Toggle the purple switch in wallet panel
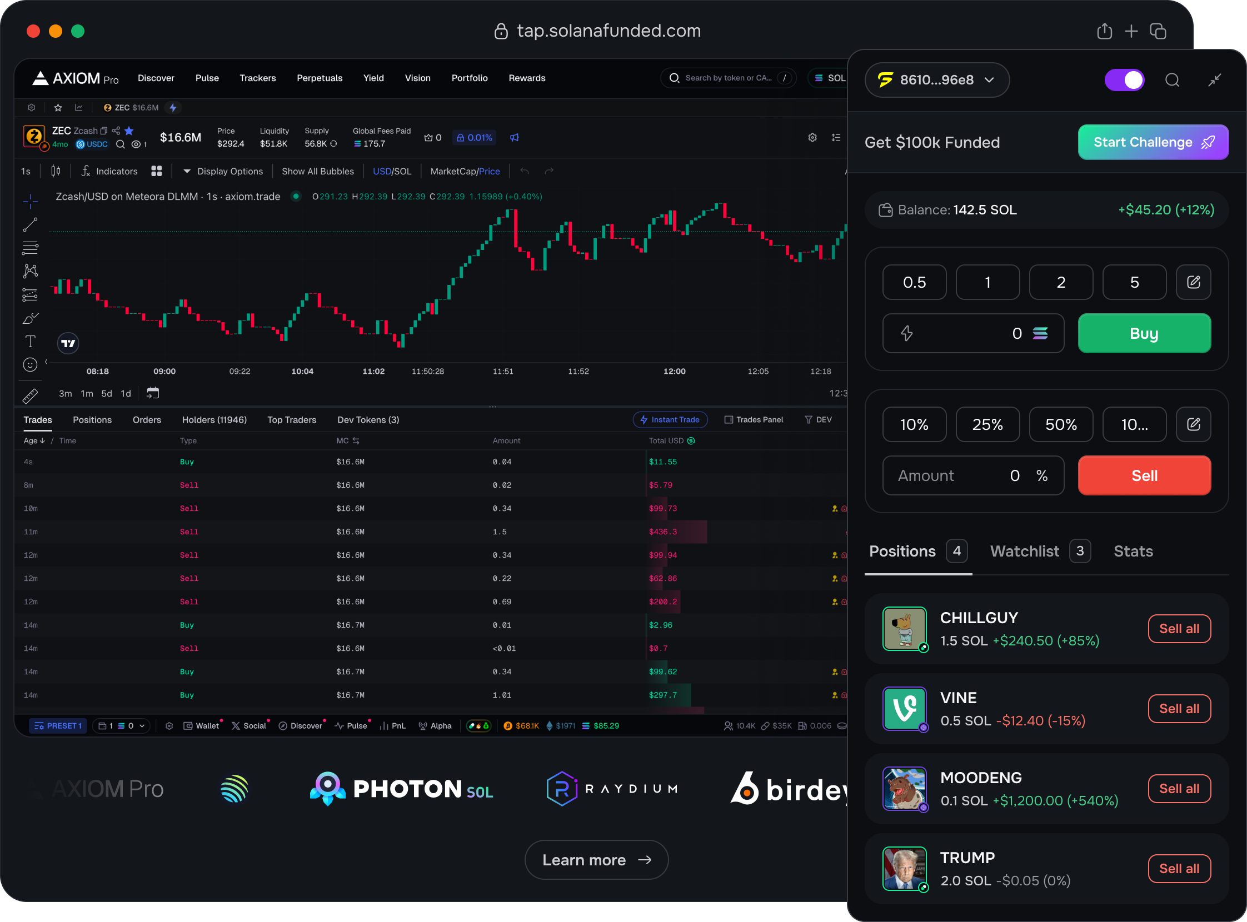The image size is (1247, 922). coord(1124,81)
